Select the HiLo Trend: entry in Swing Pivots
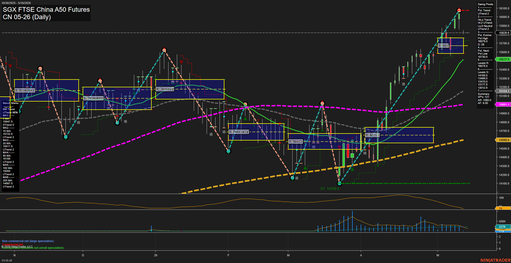The image size is (511, 263). (485, 20)
